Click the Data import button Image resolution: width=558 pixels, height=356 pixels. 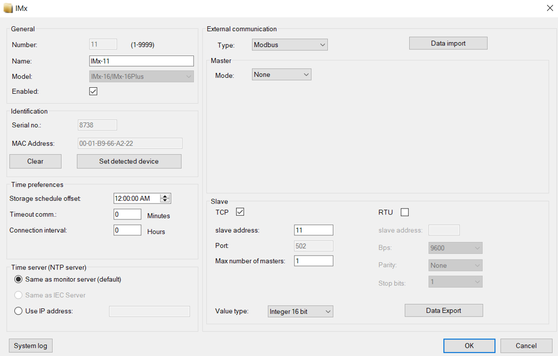(x=448, y=43)
